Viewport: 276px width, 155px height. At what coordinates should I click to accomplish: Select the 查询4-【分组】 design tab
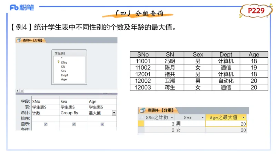point(31,40)
